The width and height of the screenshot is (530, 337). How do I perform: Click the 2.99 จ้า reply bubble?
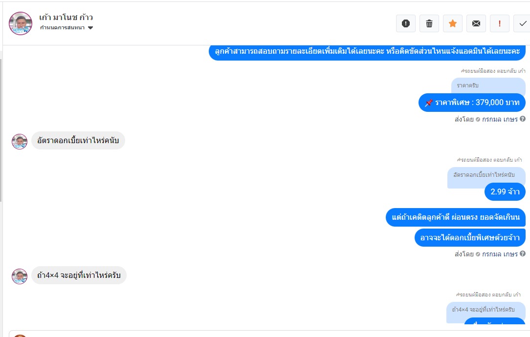coord(505,191)
